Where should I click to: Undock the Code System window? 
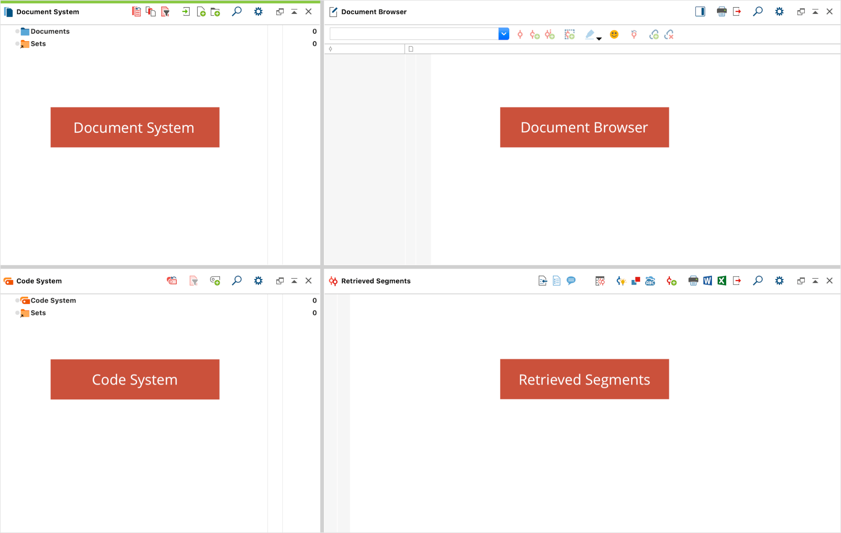click(280, 281)
